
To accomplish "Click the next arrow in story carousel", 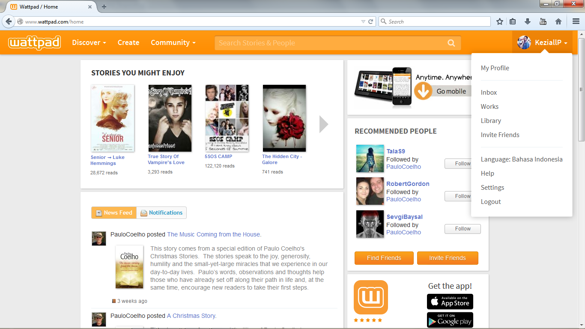I will [x=324, y=124].
